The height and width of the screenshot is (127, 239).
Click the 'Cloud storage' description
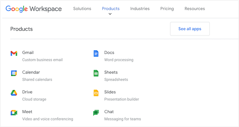click(34, 99)
